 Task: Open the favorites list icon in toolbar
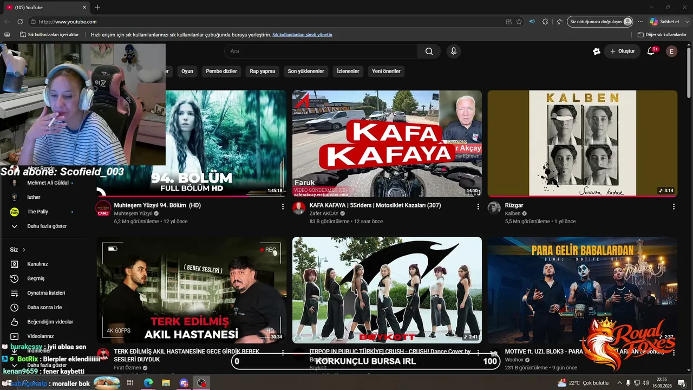coord(559,22)
